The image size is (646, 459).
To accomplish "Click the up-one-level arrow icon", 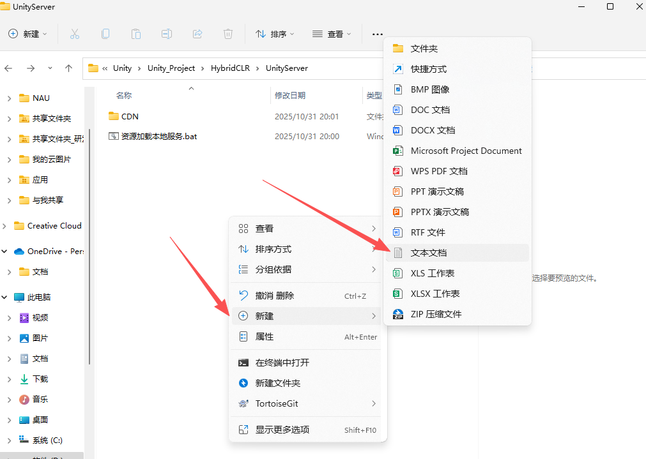I will point(69,68).
